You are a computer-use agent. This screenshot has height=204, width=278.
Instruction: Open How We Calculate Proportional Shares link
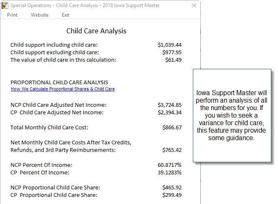(63, 89)
